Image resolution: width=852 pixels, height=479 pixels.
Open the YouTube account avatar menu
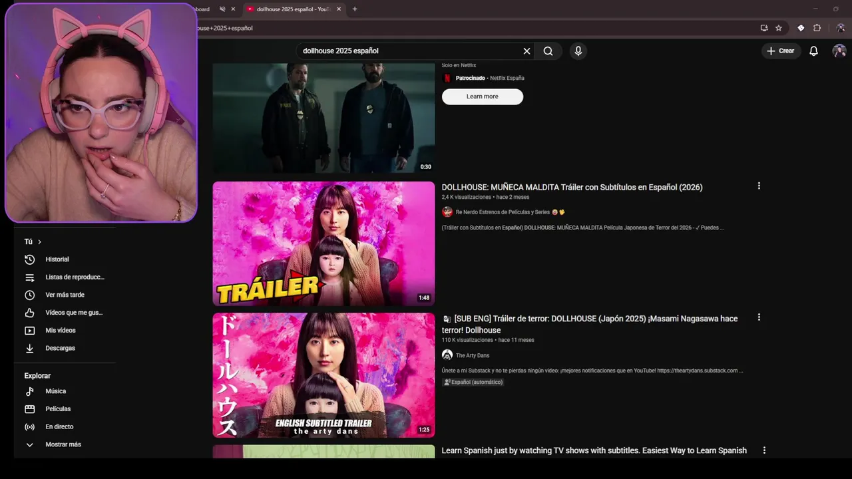pyautogui.click(x=839, y=51)
